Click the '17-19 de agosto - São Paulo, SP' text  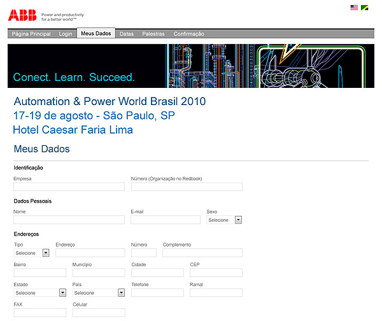coord(94,115)
